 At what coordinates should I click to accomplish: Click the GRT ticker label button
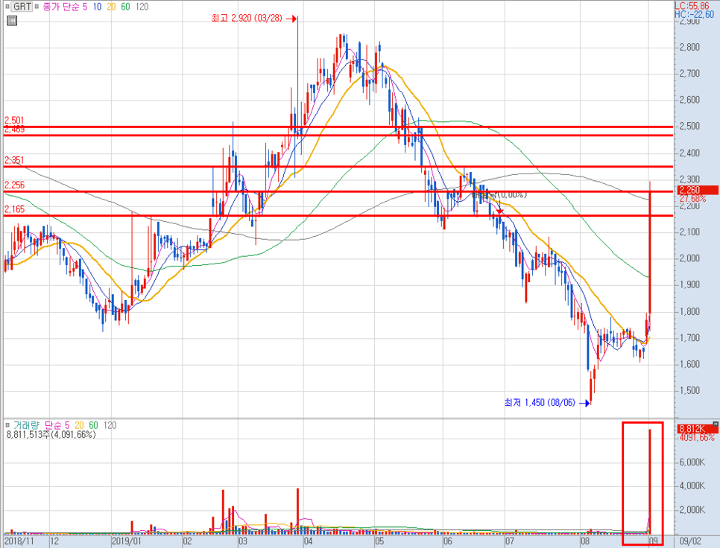[x=22, y=7]
